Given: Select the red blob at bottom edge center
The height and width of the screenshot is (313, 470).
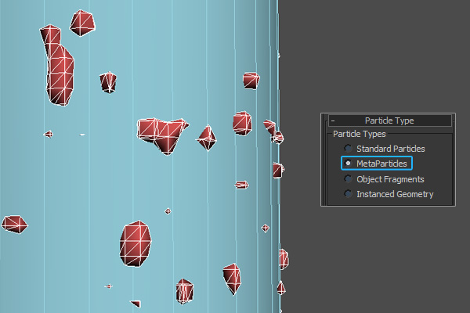Looking at the screenshot, I should [184, 290].
